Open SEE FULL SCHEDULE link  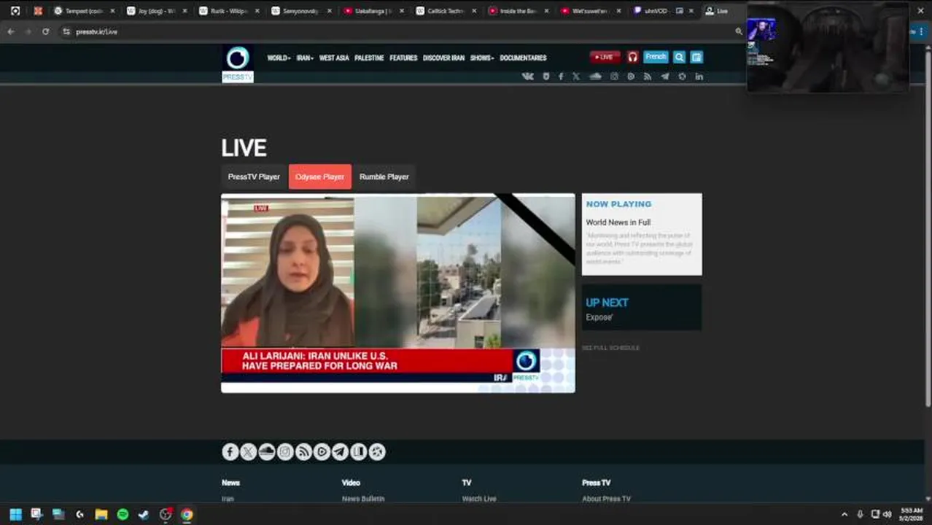(x=610, y=348)
